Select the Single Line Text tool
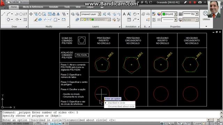 click(x=129, y=14)
